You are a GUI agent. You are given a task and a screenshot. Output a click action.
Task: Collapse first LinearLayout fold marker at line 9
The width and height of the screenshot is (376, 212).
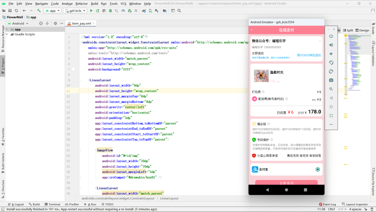[x=79, y=80]
